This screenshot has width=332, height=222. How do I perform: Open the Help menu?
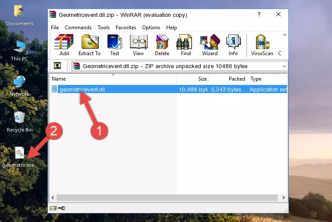pos(171,28)
